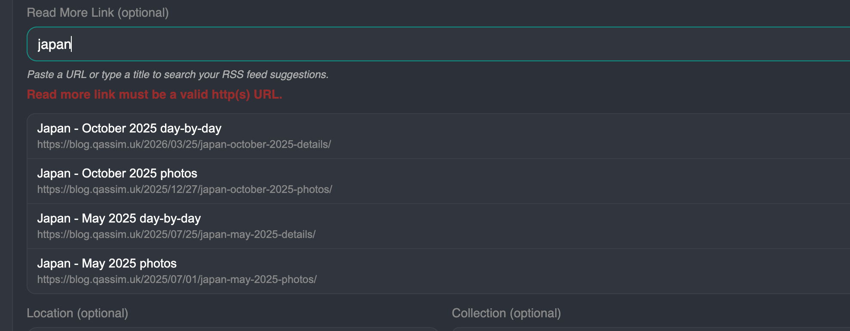The width and height of the screenshot is (850, 331).
Task: Click the typed "japan" text in the field
Action: pos(54,45)
